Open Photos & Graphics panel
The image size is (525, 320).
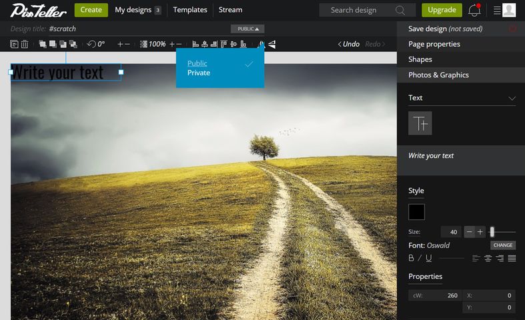[x=438, y=75]
